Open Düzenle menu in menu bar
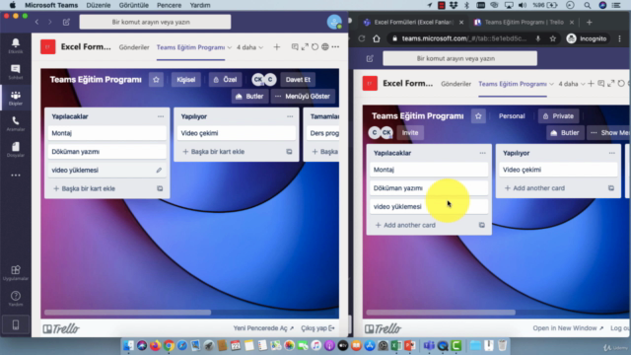This screenshot has width=631, height=355. (99, 5)
